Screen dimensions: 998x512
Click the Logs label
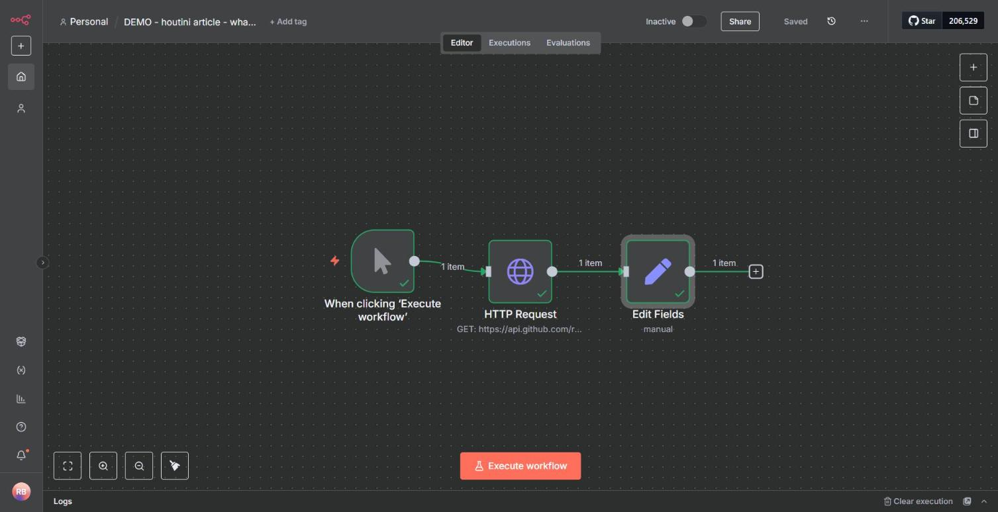63,501
